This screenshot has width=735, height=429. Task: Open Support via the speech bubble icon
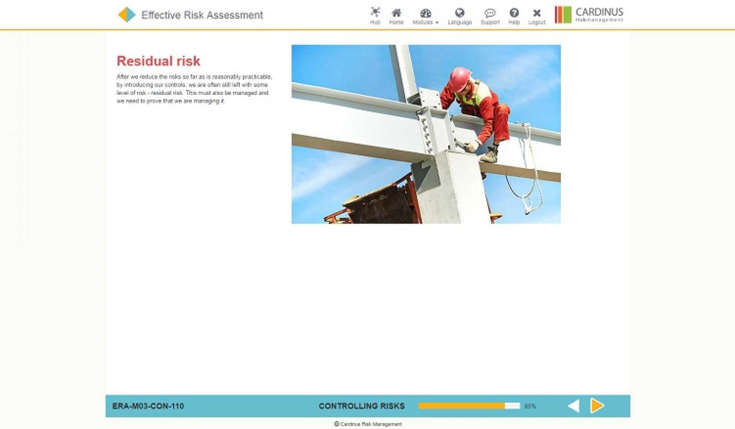(490, 13)
